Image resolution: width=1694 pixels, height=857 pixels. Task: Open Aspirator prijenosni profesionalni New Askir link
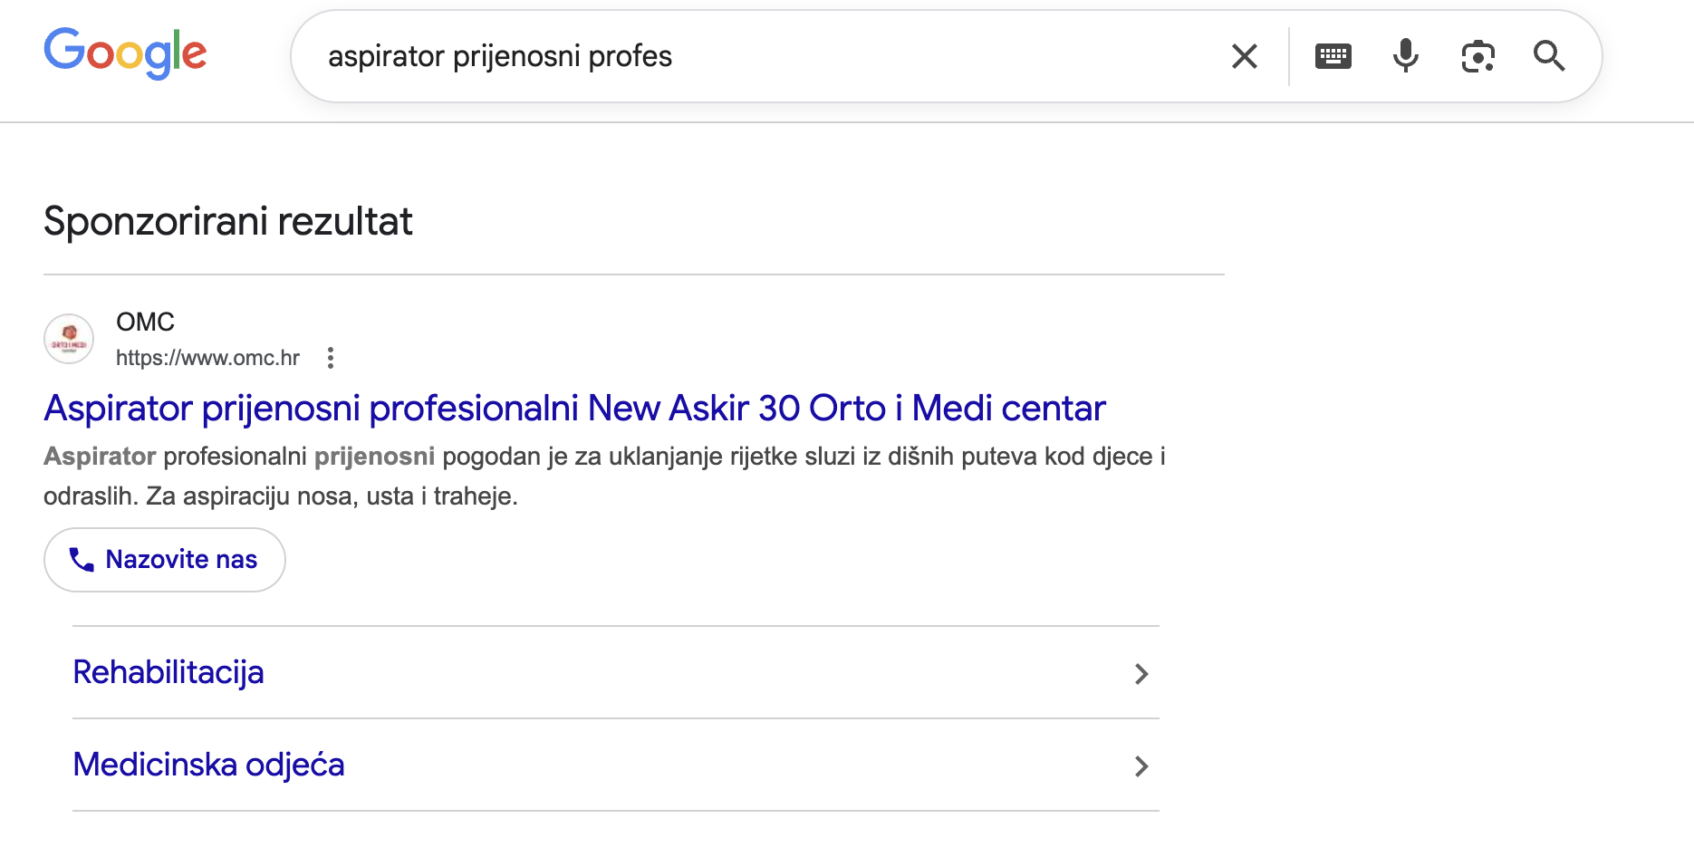click(574, 409)
